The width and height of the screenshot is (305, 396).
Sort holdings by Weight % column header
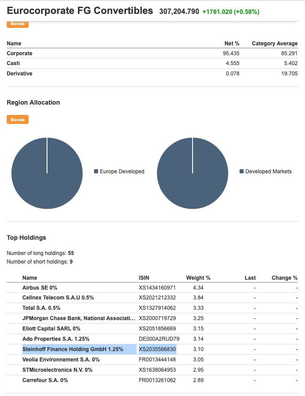[198, 278]
